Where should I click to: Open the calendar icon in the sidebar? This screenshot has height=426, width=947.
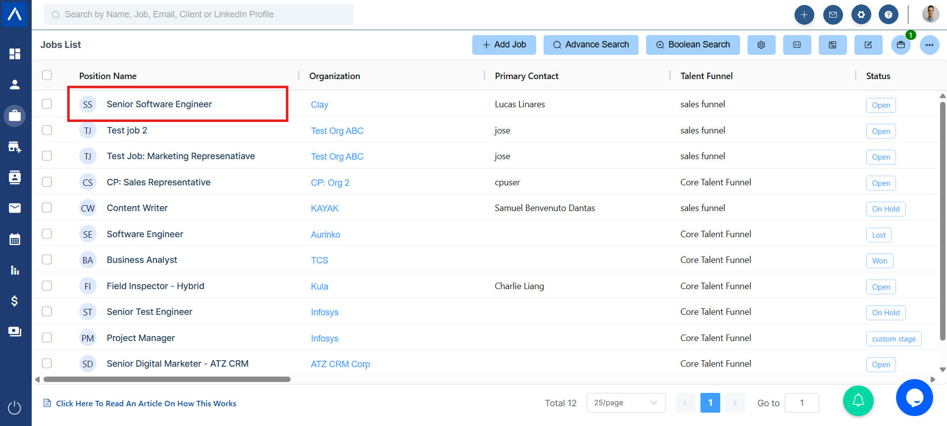[x=15, y=240]
